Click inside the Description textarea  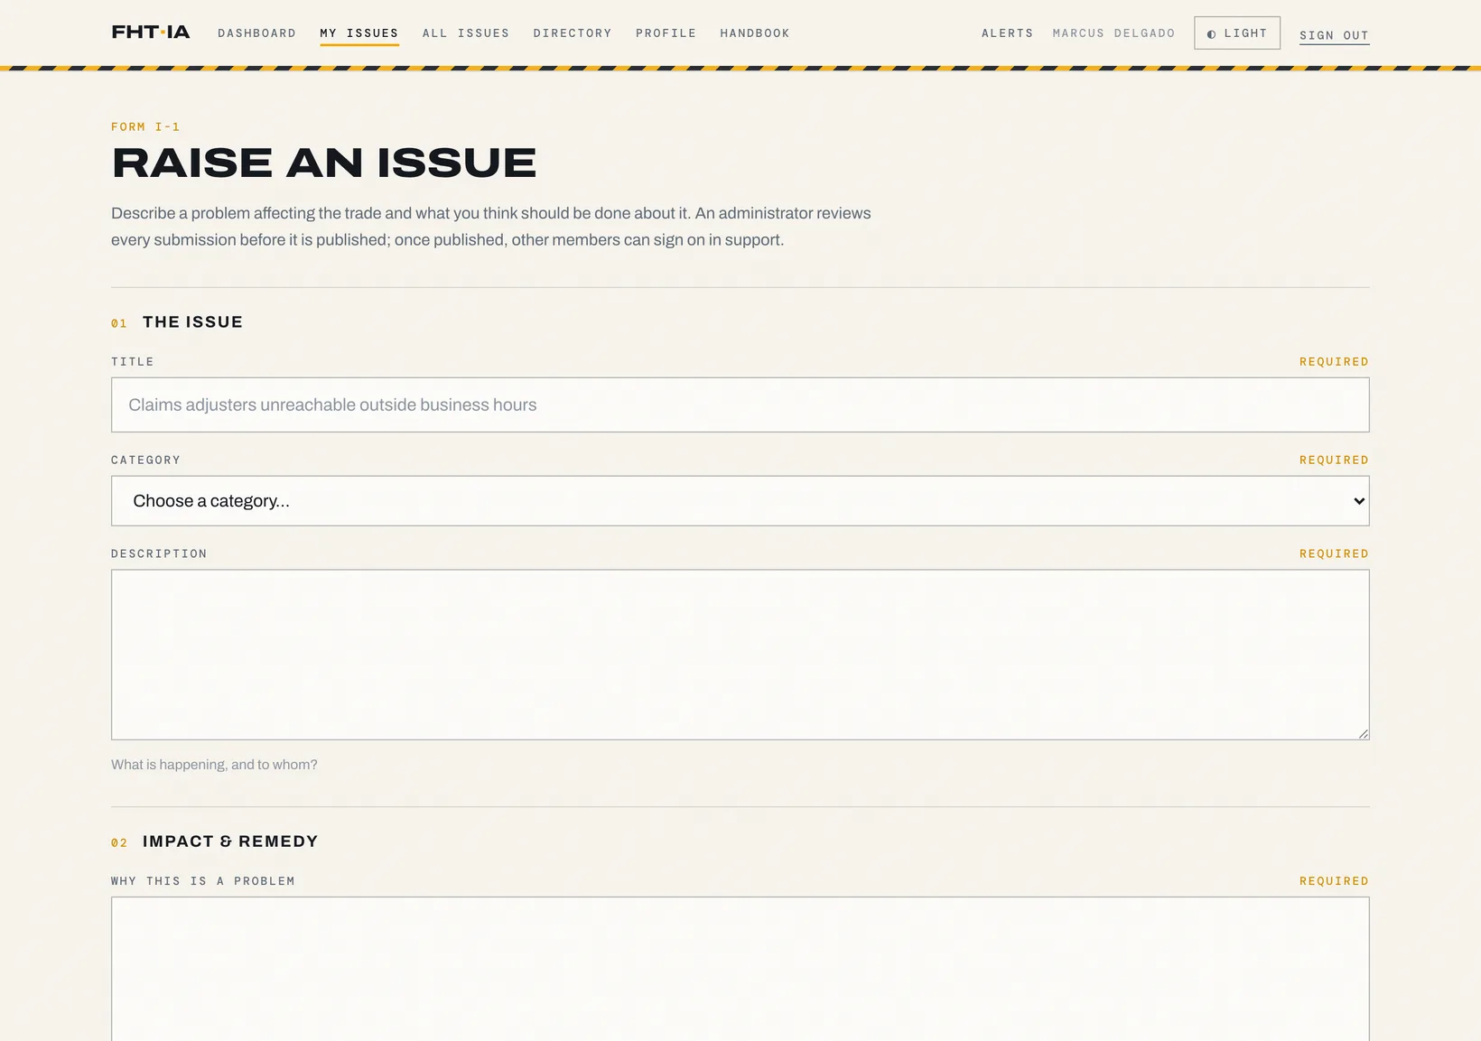tap(740, 655)
